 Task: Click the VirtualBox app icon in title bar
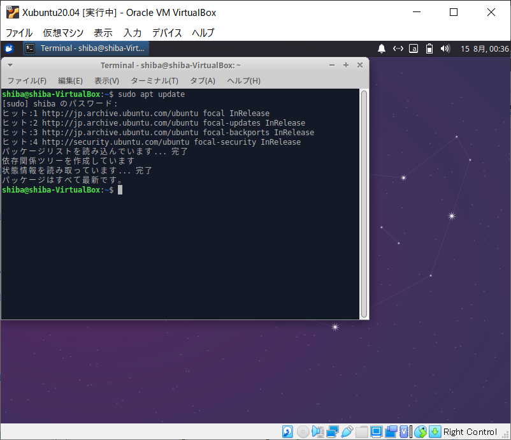13,12
